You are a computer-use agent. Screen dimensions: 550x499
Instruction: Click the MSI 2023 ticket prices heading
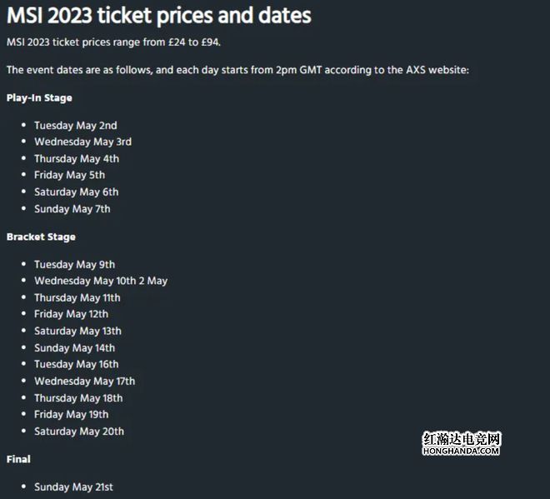(x=159, y=16)
